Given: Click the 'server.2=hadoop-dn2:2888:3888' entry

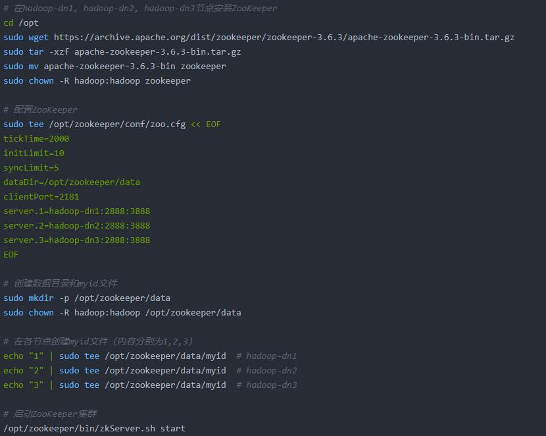Looking at the screenshot, I should tap(77, 226).
